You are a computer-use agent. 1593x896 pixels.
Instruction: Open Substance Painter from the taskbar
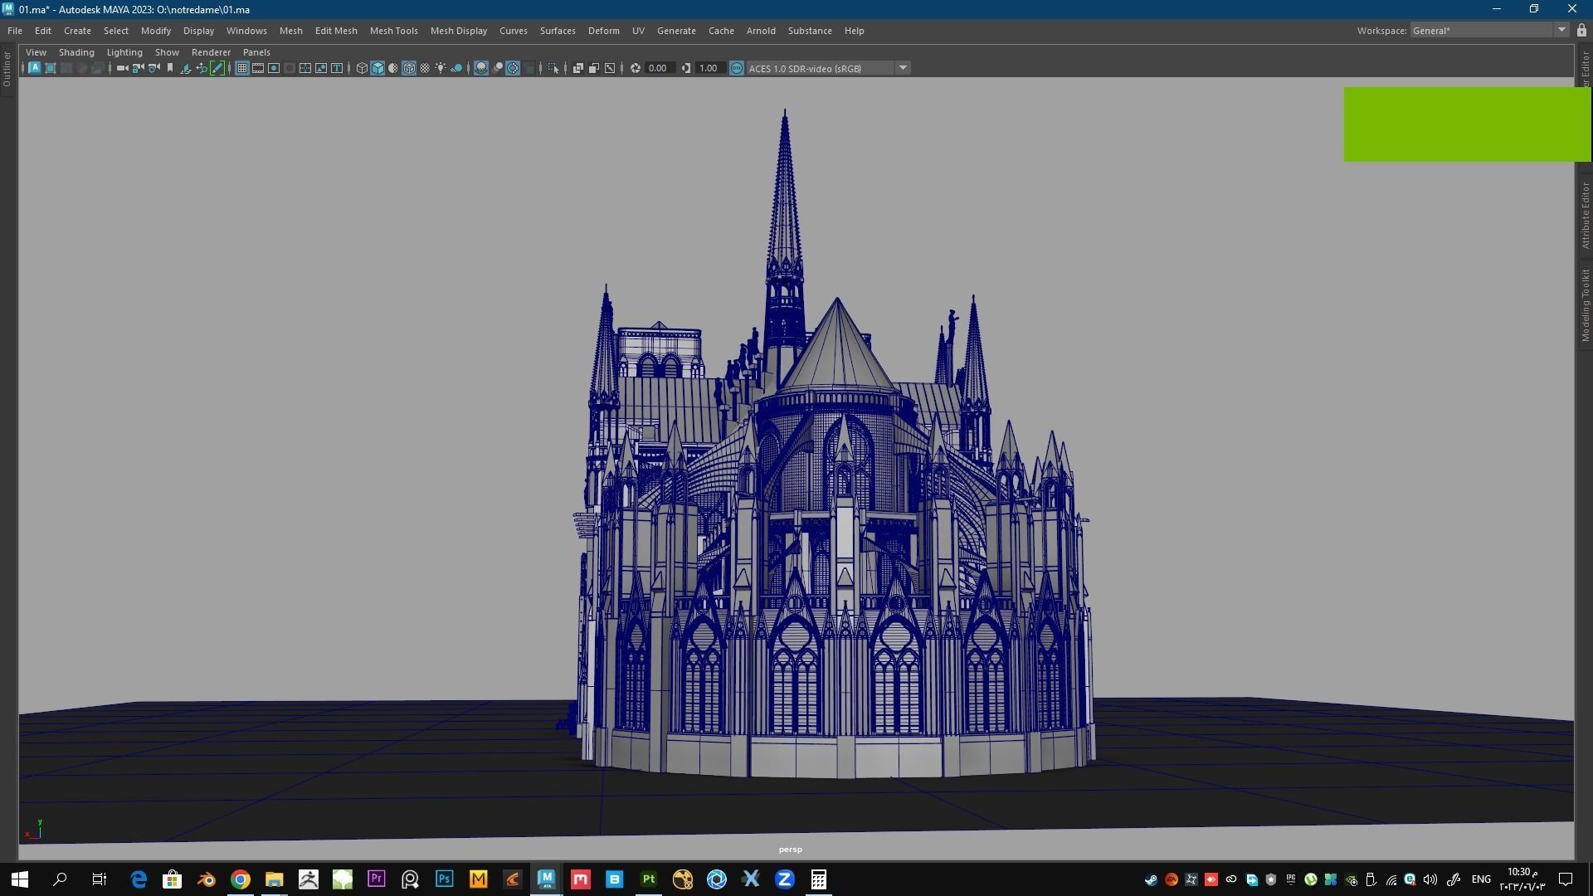[648, 879]
